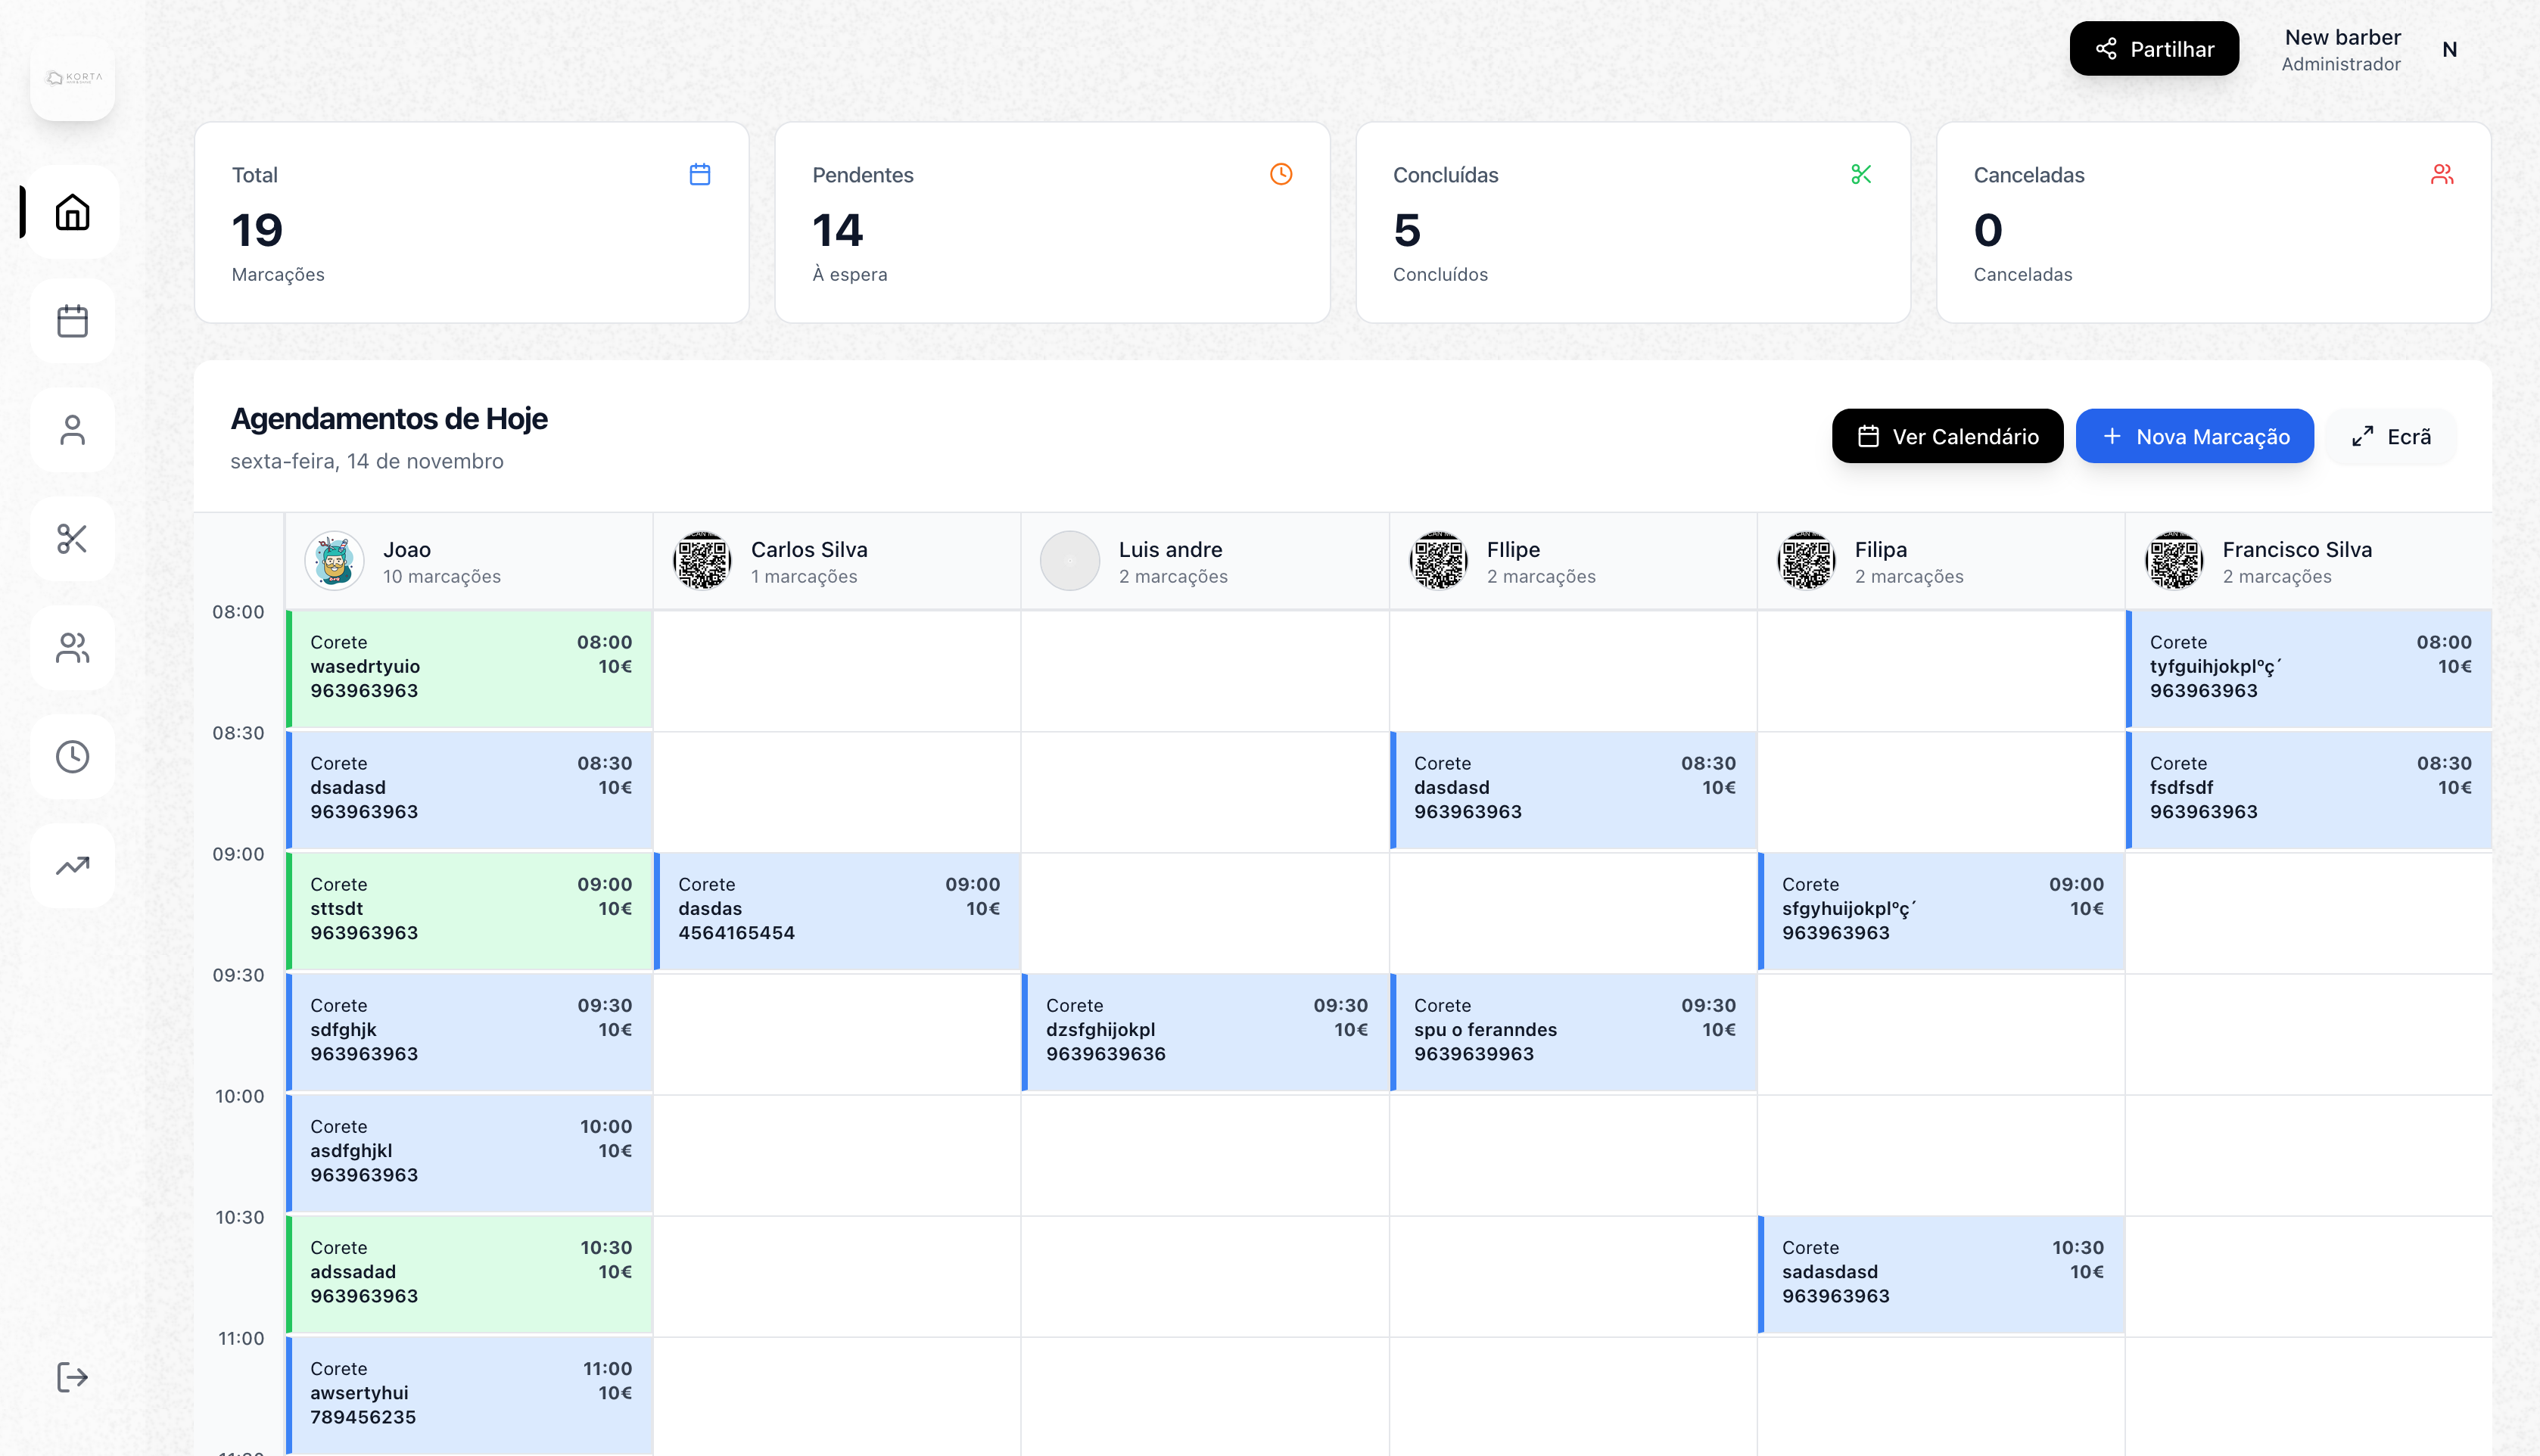Click the logout icon at sidebar bottom
The width and height of the screenshot is (2540, 1456).
[72, 1377]
